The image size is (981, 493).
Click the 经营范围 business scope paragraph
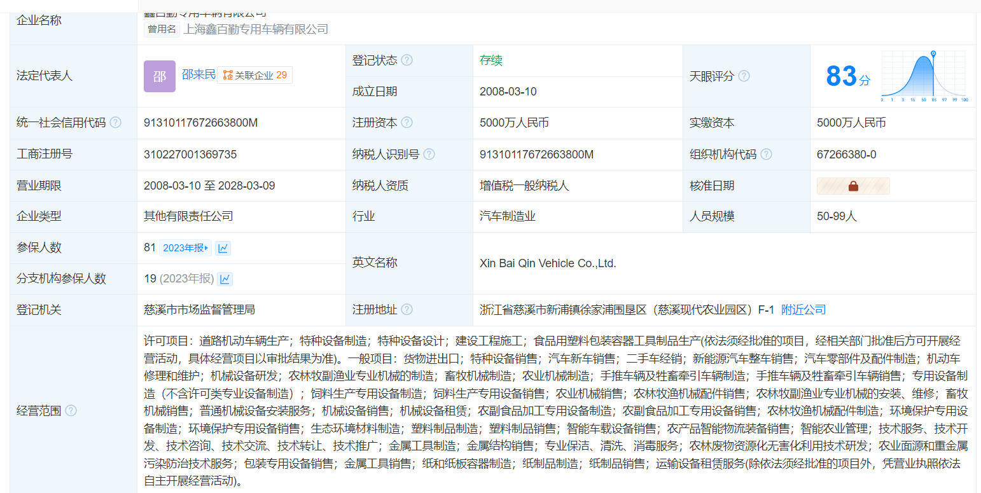point(556,410)
